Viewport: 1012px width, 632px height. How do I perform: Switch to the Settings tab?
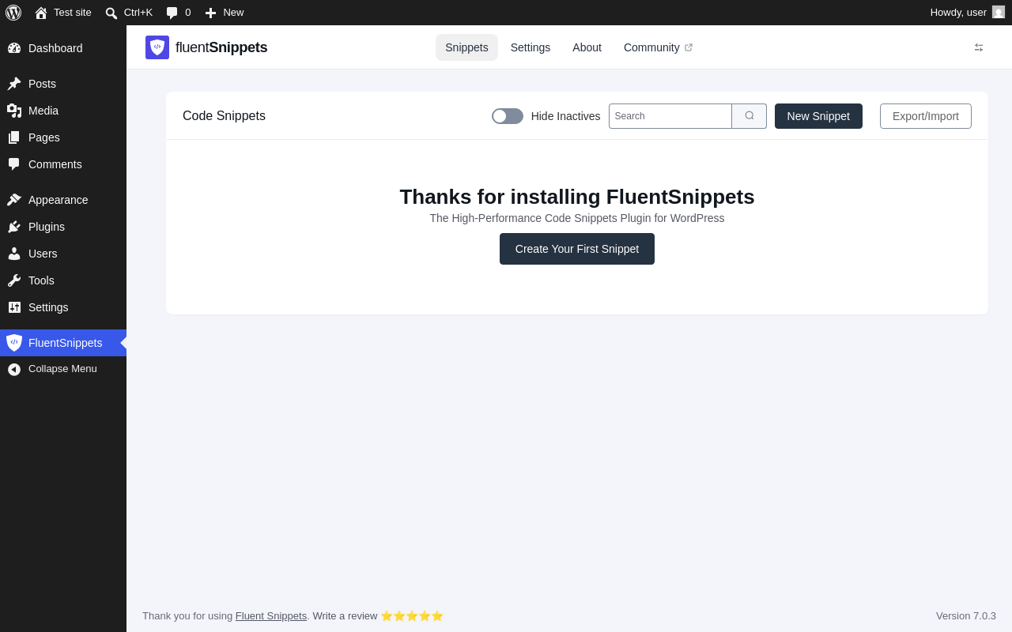(531, 47)
